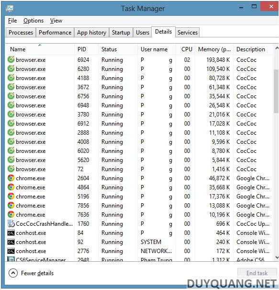279x290 pixels.
Task: Open the Options menu
Action: point(33,21)
